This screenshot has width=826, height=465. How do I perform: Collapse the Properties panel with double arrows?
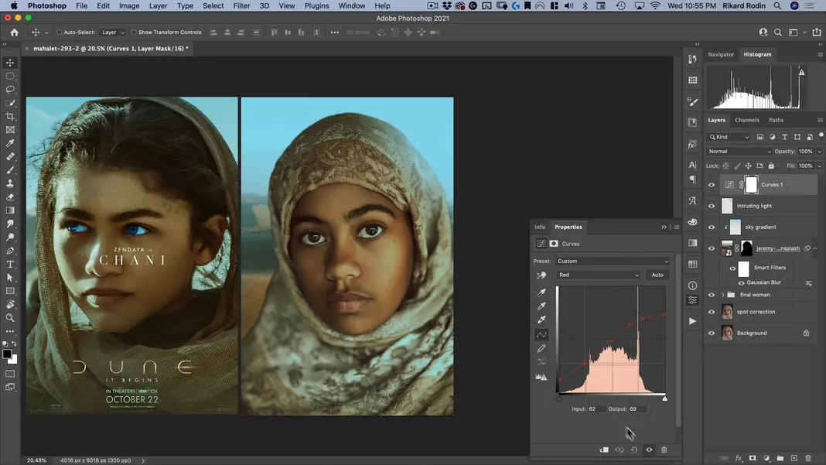coord(664,227)
